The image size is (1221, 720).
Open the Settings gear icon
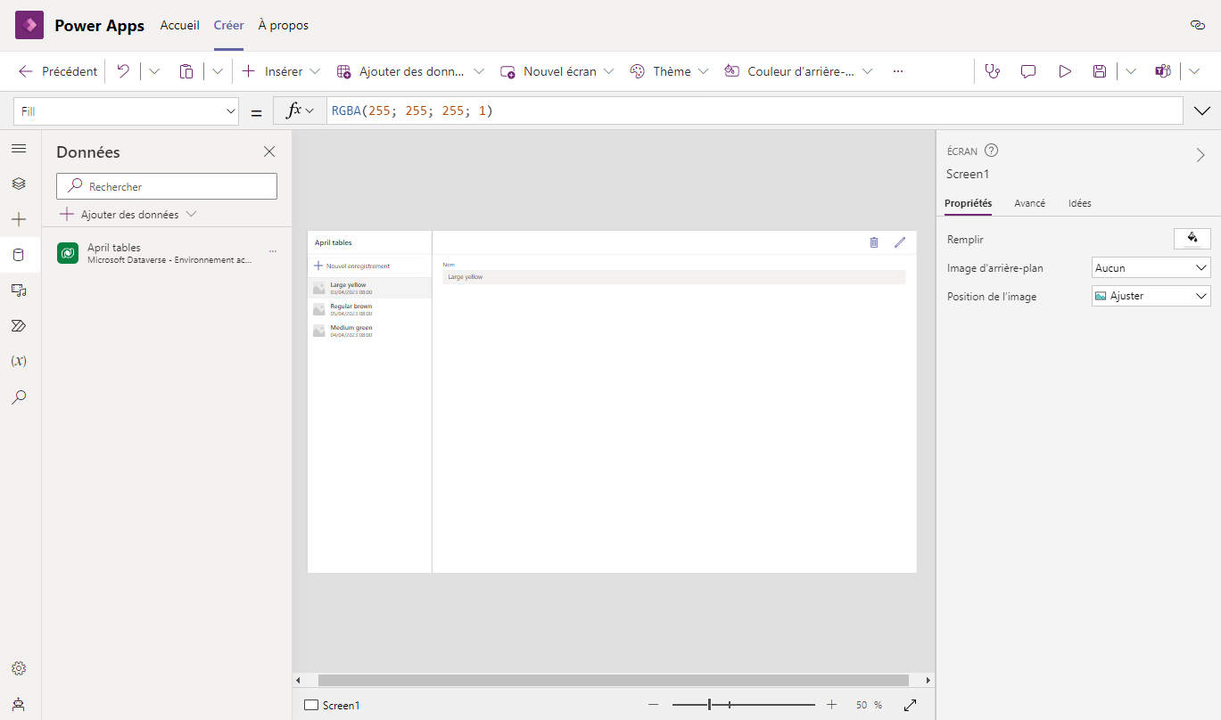tap(19, 668)
